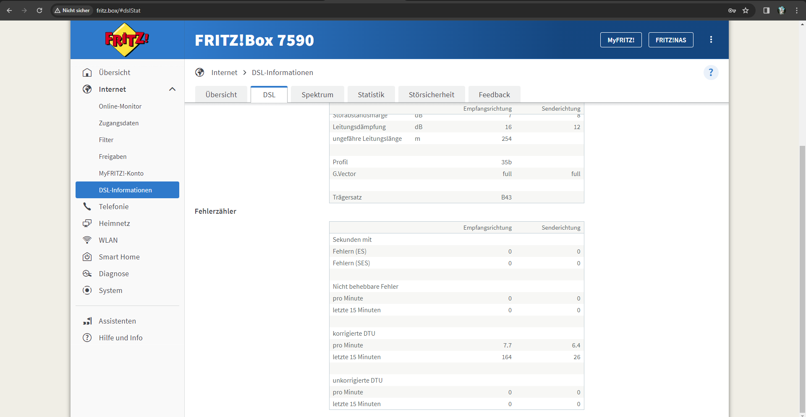Click the Telefonie phone icon
This screenshot has height=417, width=806.
point(87,207)
